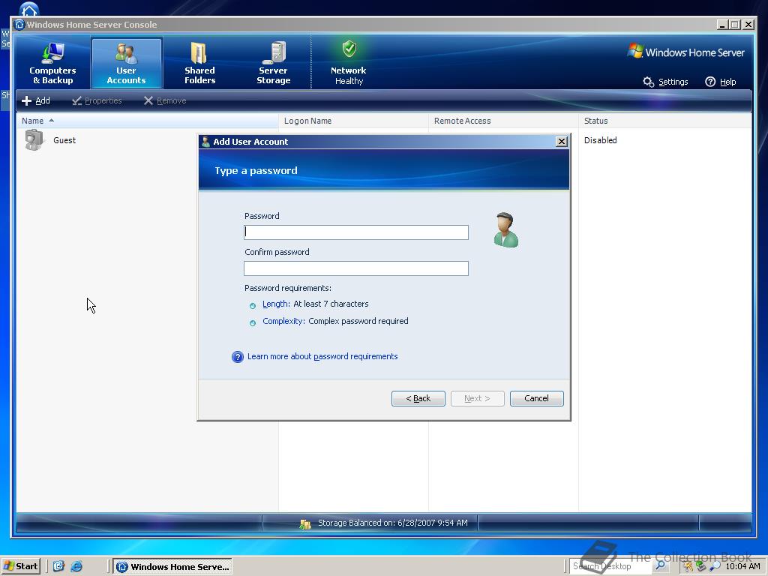Click the password requirements help icon
768x576 pixels.
tap(238, 356)
